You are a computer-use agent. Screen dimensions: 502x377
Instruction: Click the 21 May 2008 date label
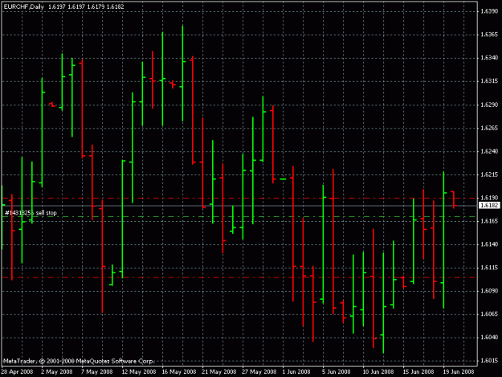pos(219,372)
